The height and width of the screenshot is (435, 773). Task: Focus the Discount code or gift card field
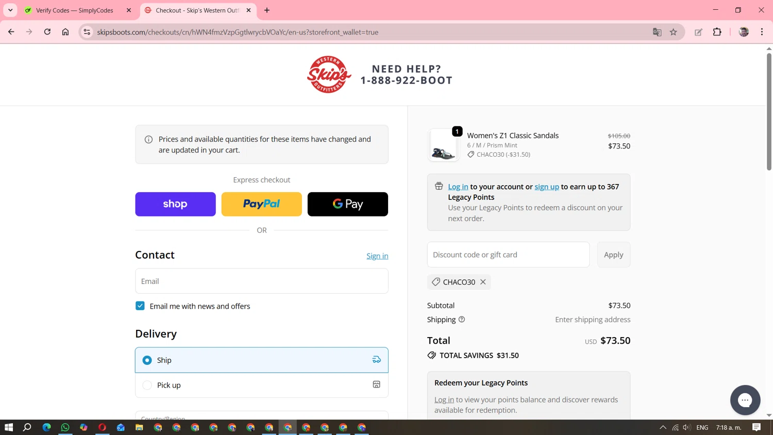[508, 255]
